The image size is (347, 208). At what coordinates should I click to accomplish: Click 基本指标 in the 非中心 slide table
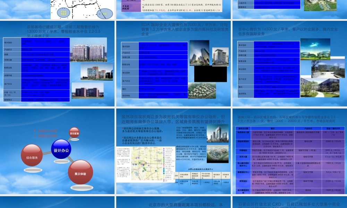[246, 45]
